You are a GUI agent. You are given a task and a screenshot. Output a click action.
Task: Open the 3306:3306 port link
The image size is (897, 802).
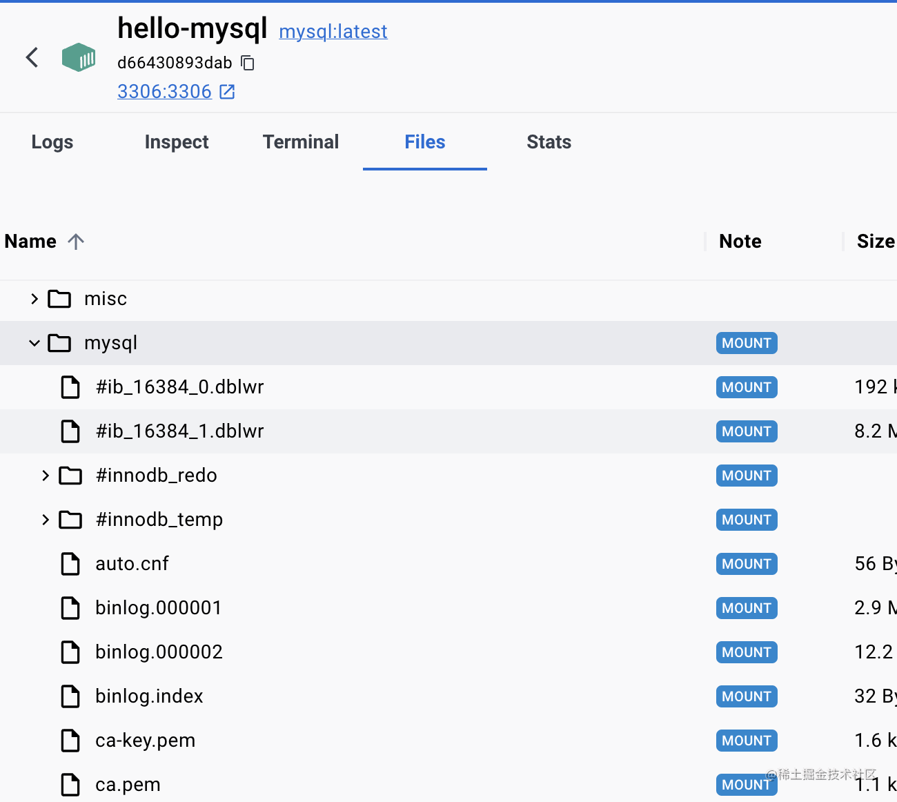click(164, 92)
